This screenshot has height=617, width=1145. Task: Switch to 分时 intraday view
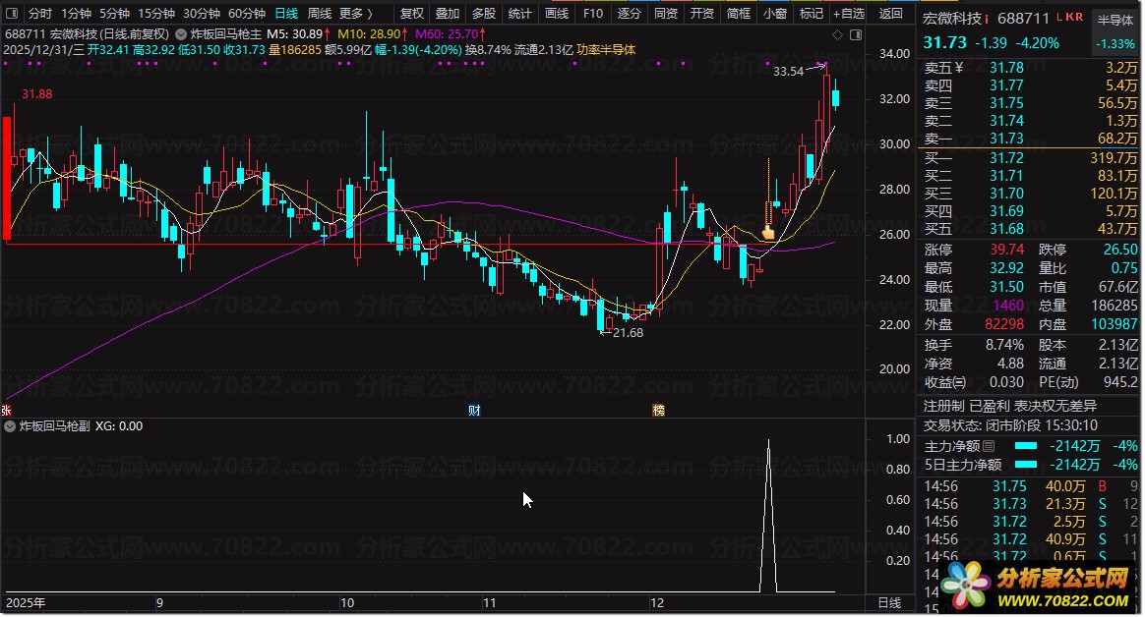40,13
